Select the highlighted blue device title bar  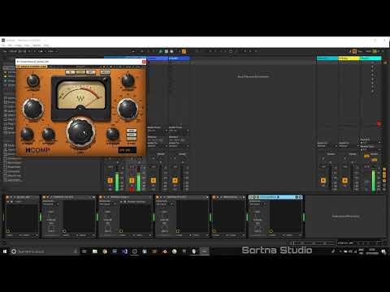(x=275, y=197)
